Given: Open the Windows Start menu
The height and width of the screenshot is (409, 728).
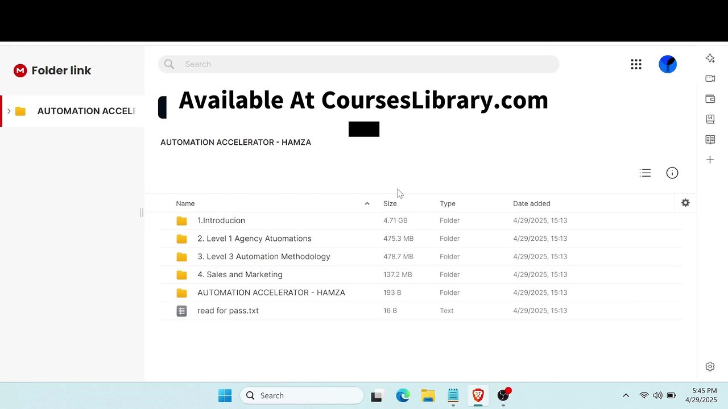Looking at the screenshot, I should (225, 396).
